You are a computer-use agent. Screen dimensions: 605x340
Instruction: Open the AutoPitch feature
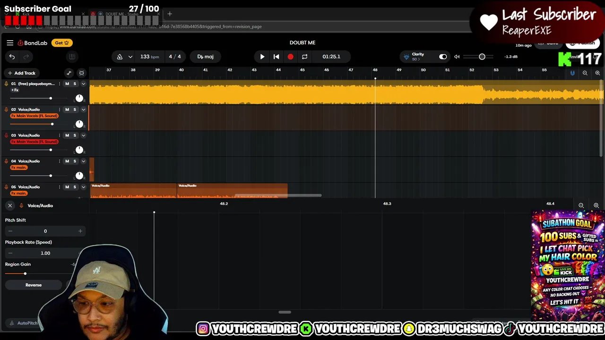24,323
